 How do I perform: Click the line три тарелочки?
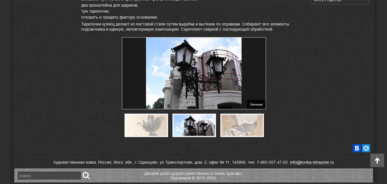coord(96,11)
